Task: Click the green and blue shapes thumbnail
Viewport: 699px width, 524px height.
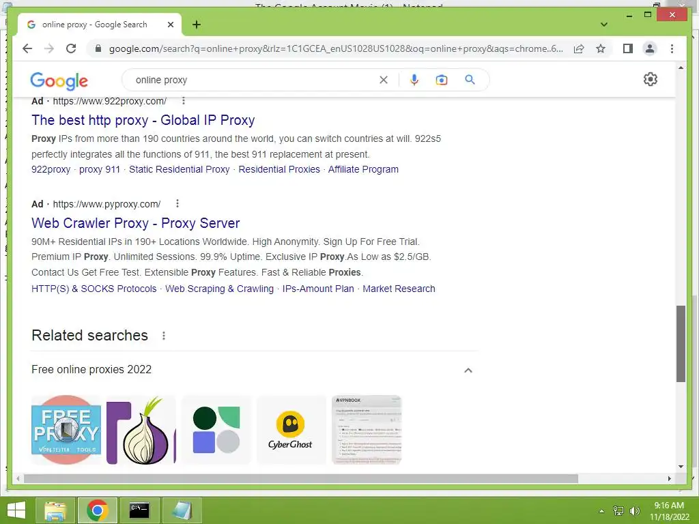Action: [x=216, y=430]
